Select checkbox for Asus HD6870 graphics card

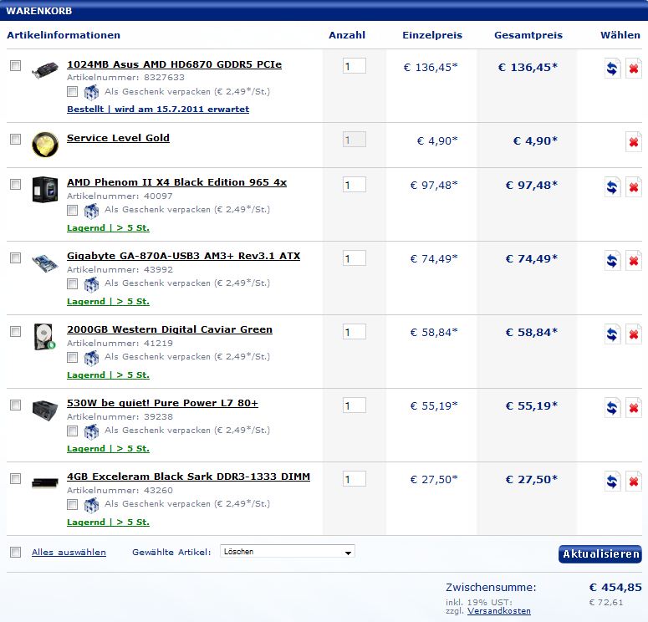15,65
